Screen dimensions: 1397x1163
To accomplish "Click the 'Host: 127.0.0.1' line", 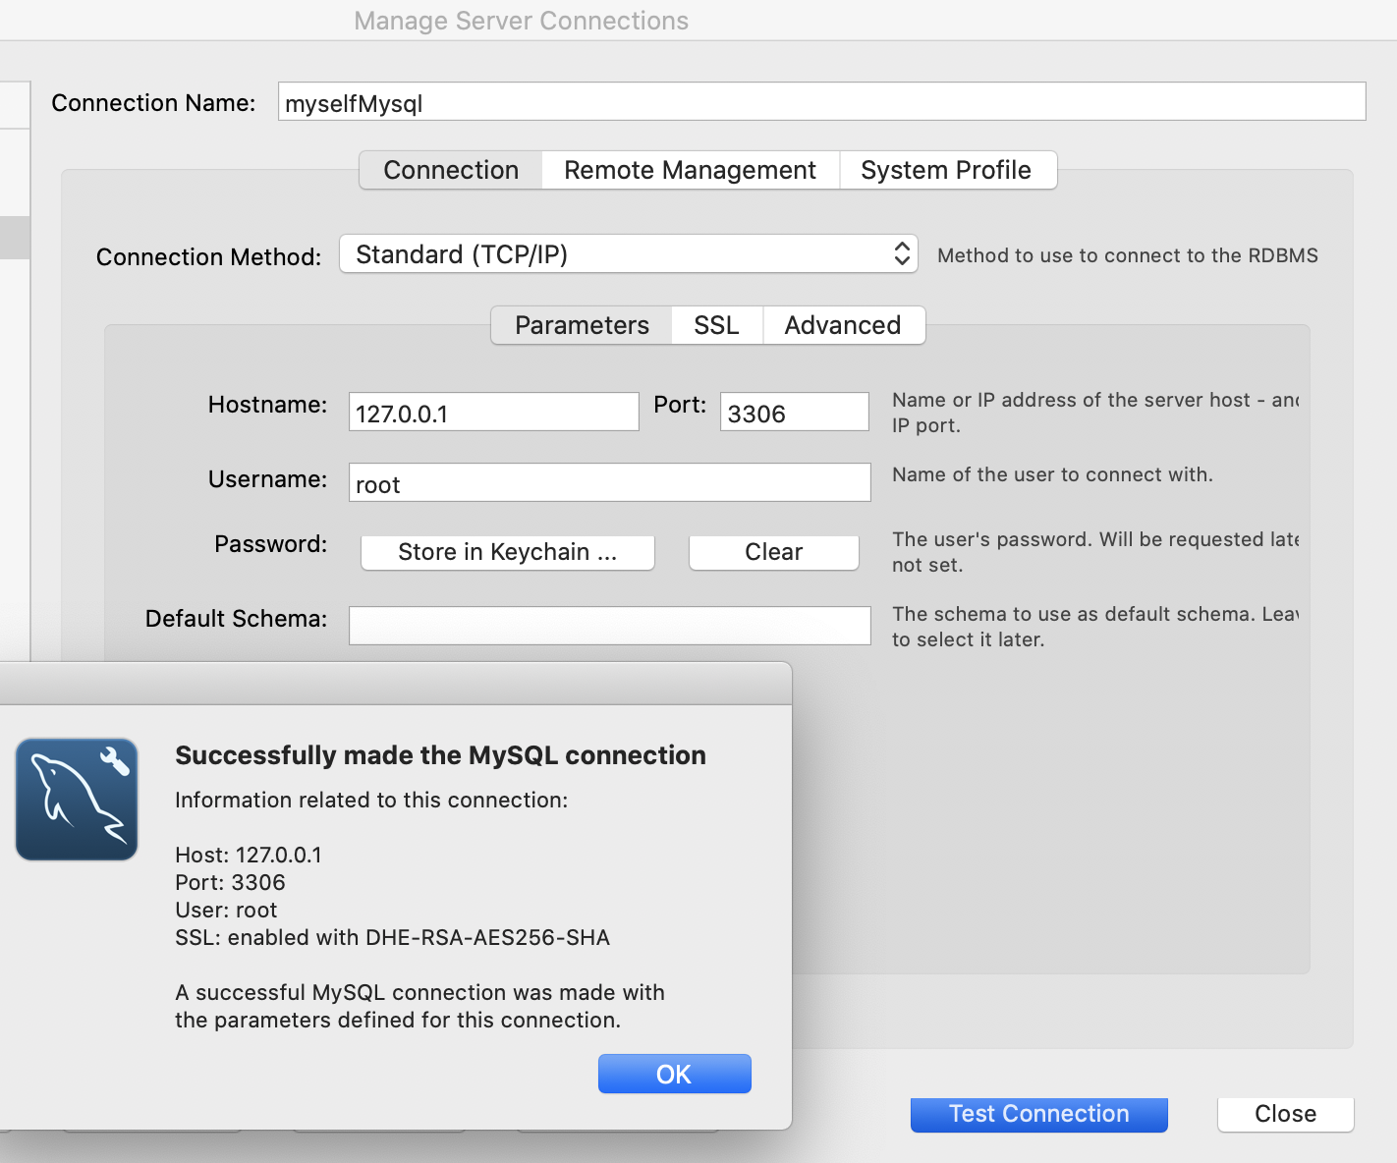I will 249,855.
